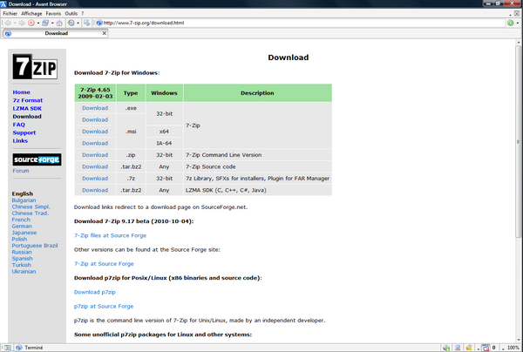
Task: Close the Download tab with its X
Action: [104, 33]
